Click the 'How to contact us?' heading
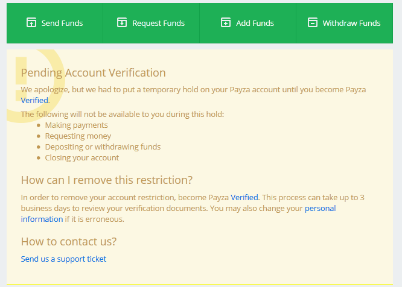This screenshot has height=287, width=402. (69, 242)
